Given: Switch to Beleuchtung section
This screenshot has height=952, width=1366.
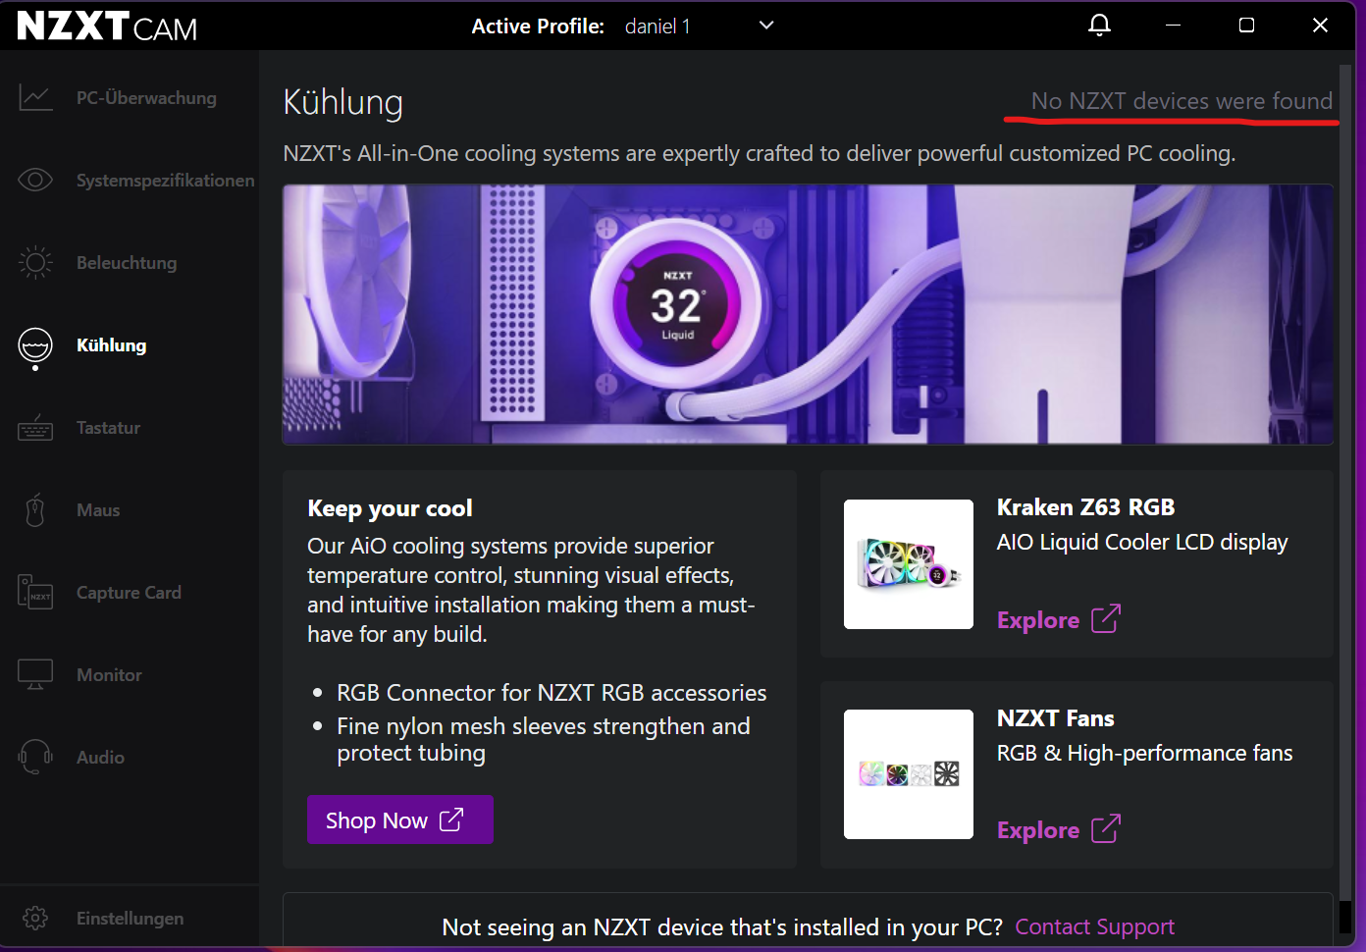Looking at the screenshot, I should tap(127, 263).
